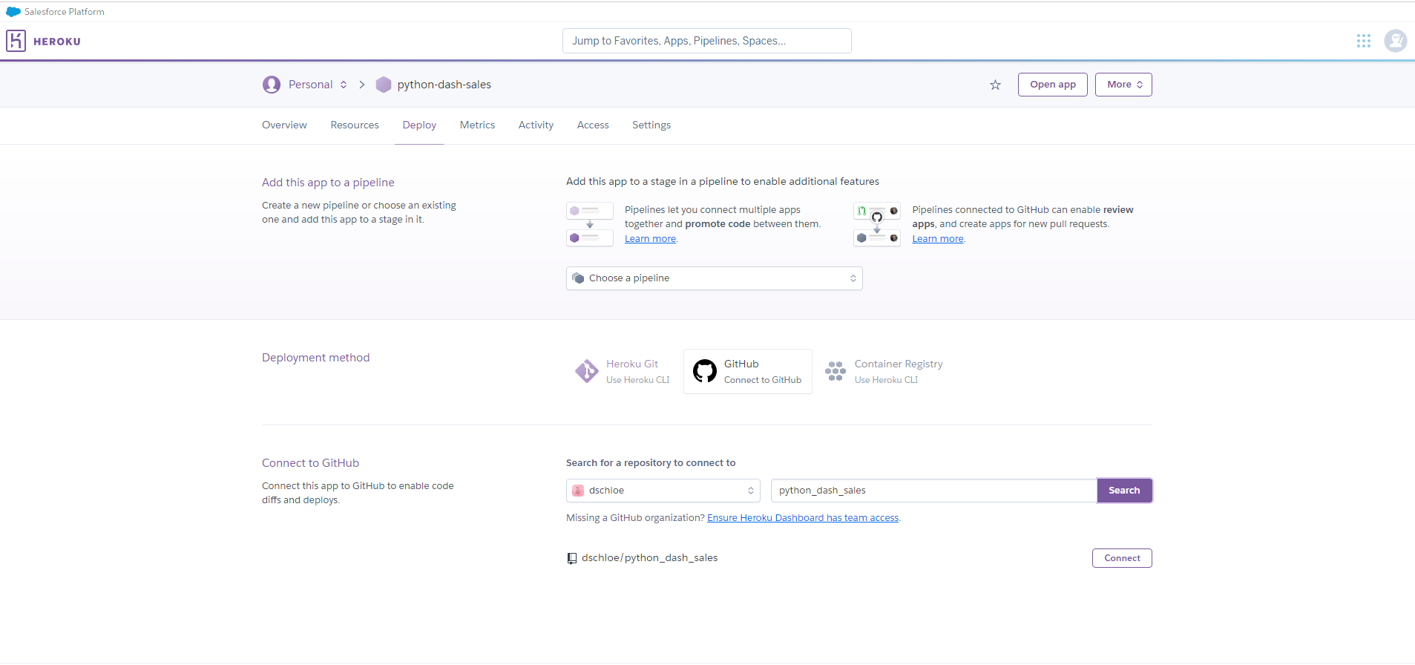1415x665 pixels.
Task: Click the Connect to GitHub heading
Action: pyautogui.click(x=310, y=463)
